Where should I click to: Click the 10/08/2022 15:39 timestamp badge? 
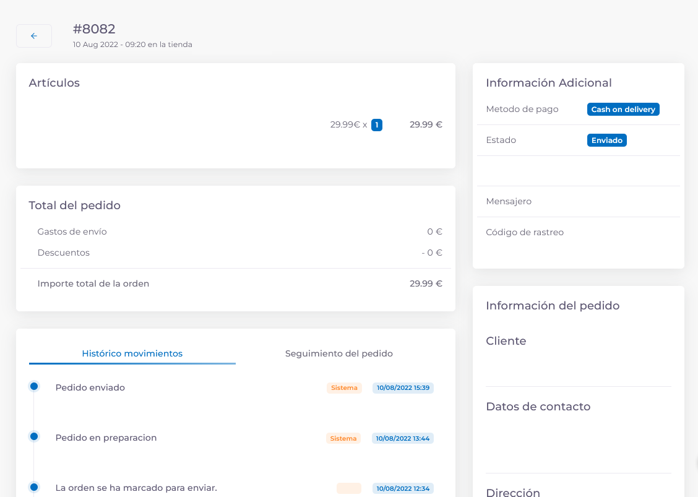coord(403,388)
